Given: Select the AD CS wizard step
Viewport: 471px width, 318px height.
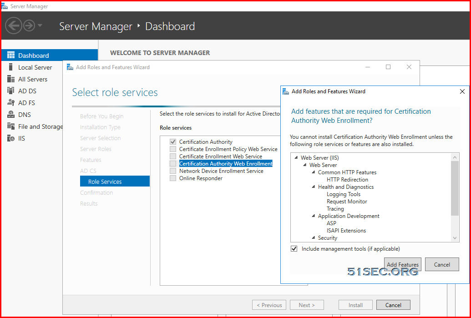Looking at the screenshot, I should pyautogui.click(x=88, y=171).
